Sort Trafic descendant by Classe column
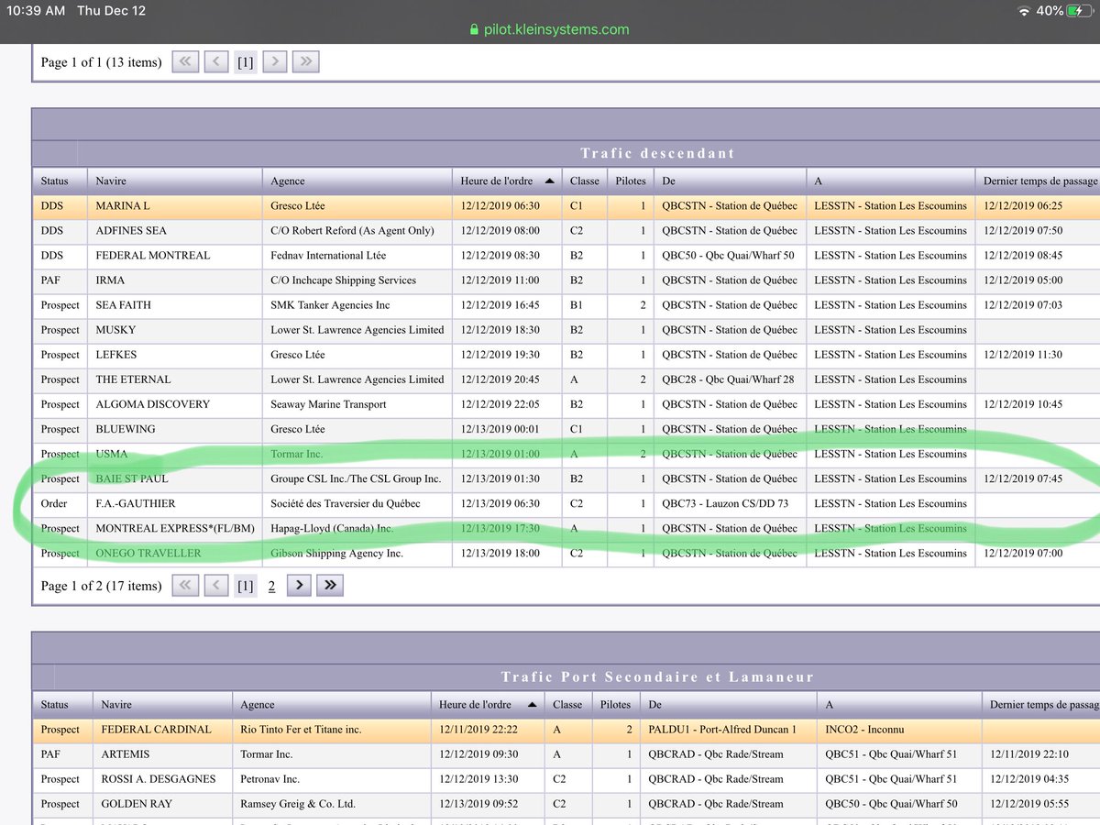1100x825 pixels. (x=584, y=181)
